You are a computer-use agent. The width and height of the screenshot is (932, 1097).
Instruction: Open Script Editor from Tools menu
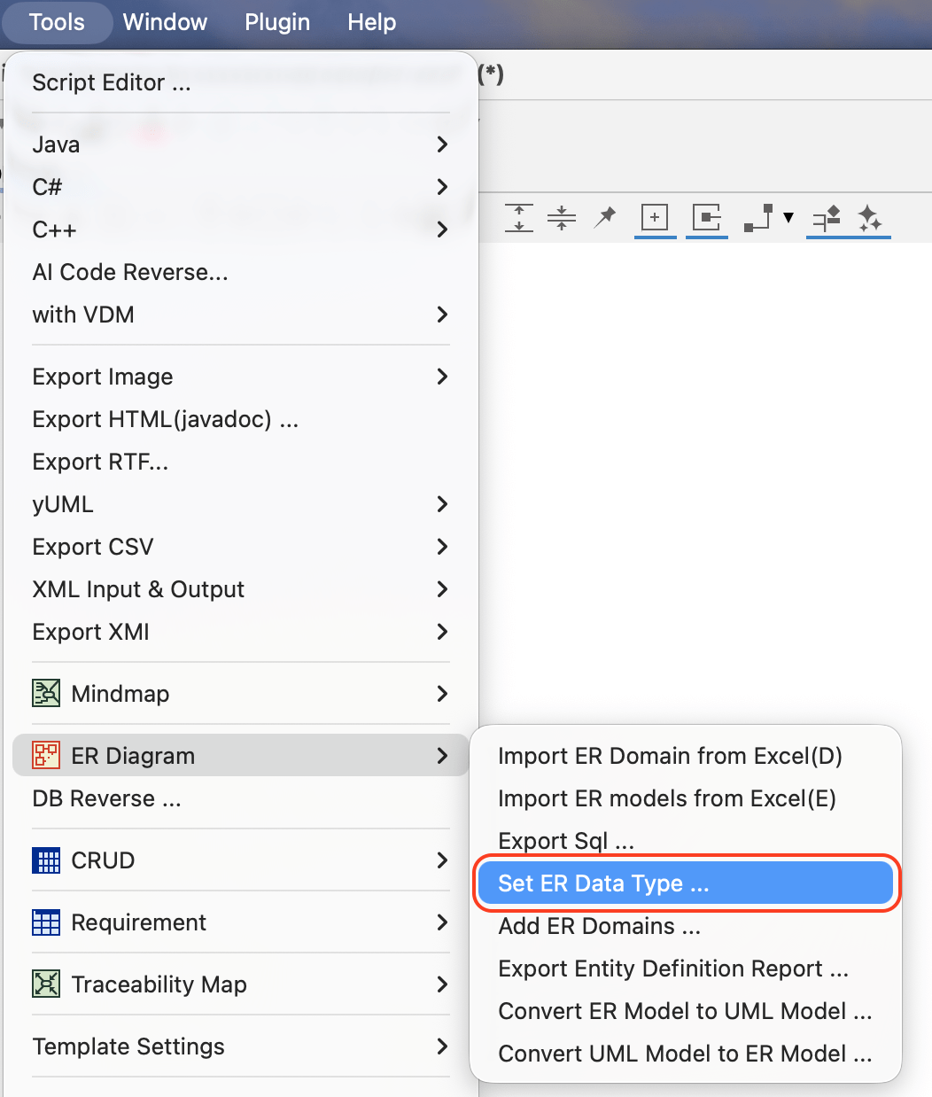click(112, 82)
